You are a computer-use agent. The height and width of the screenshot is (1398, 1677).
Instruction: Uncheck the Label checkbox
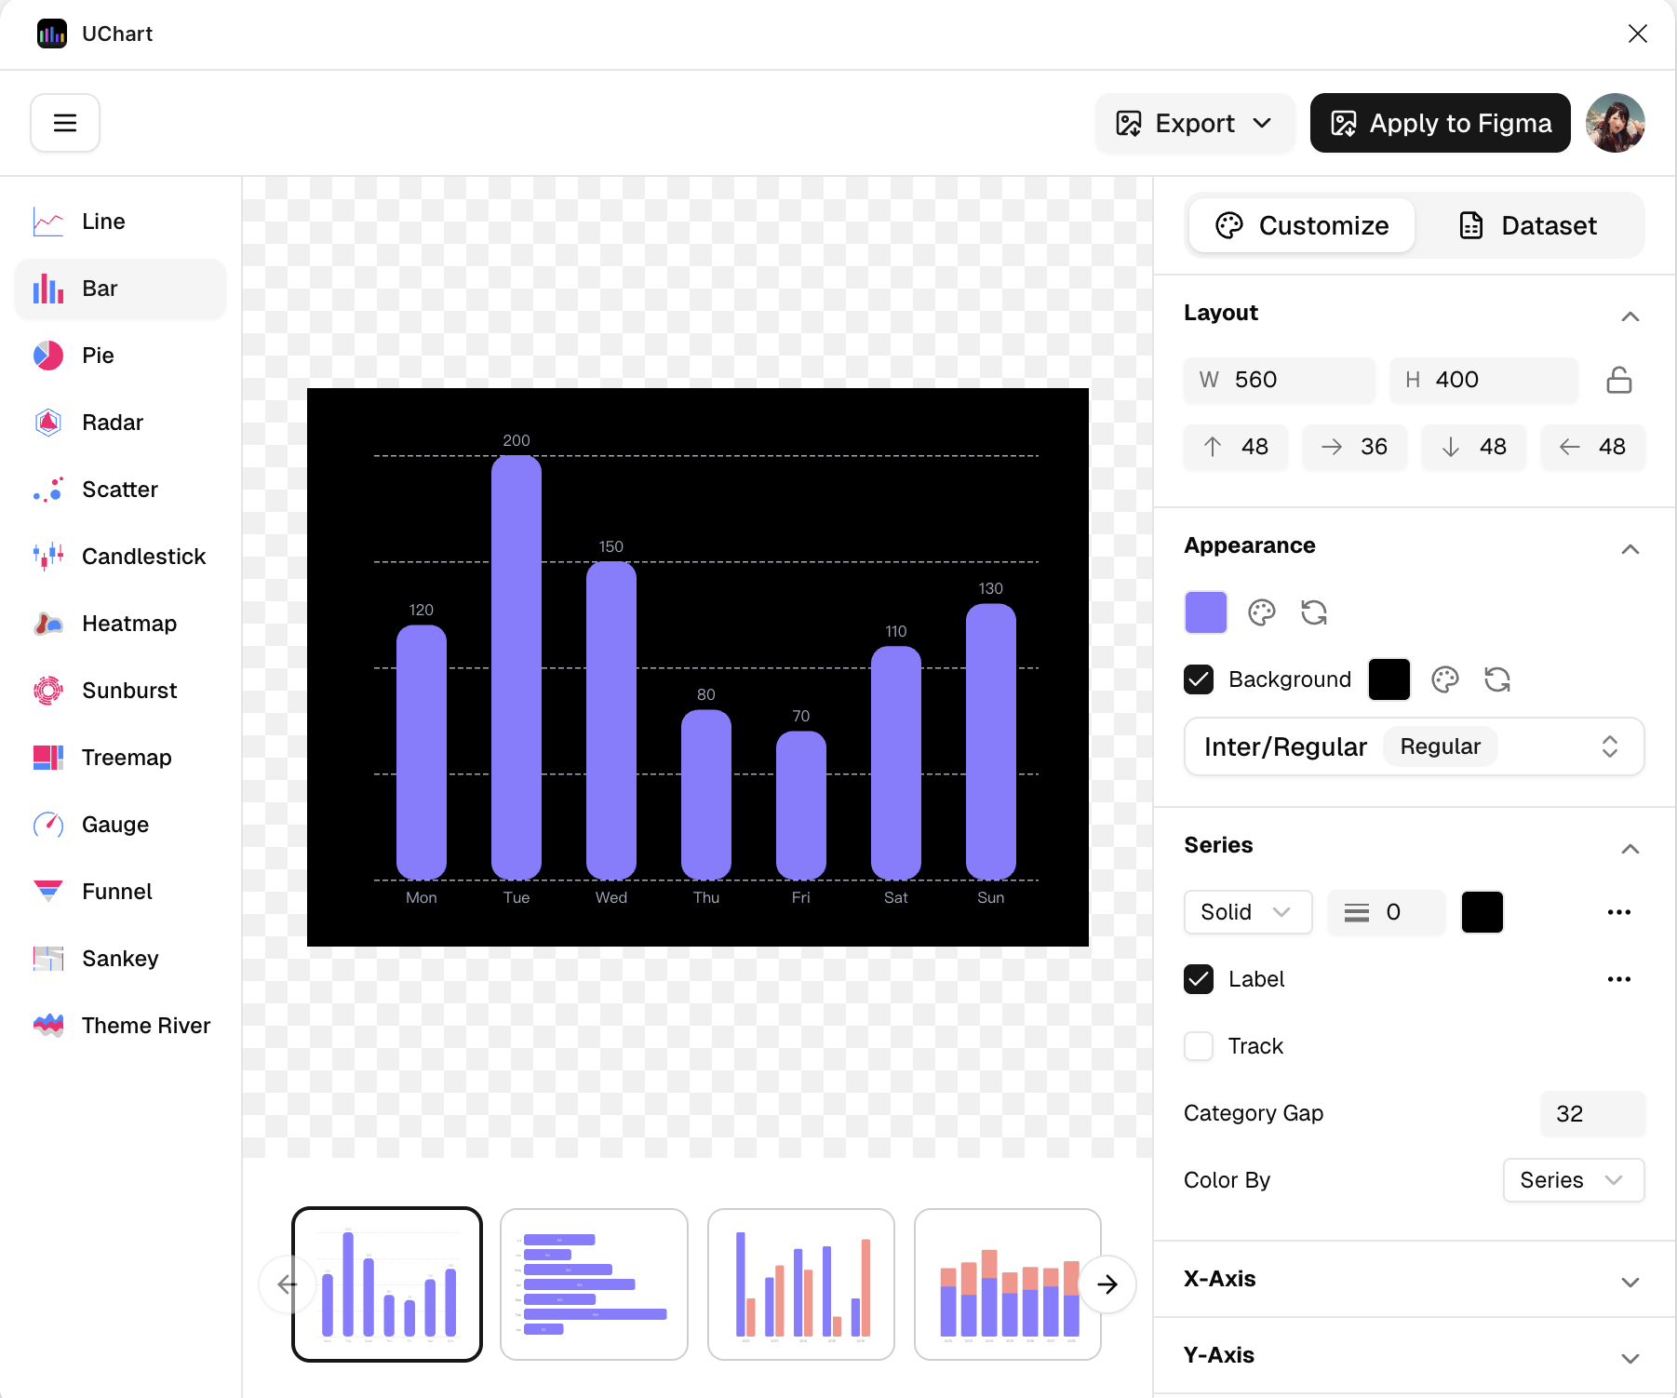(1199, 979)
